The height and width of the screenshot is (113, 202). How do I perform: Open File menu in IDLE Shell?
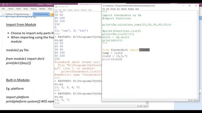pos(56,10)
